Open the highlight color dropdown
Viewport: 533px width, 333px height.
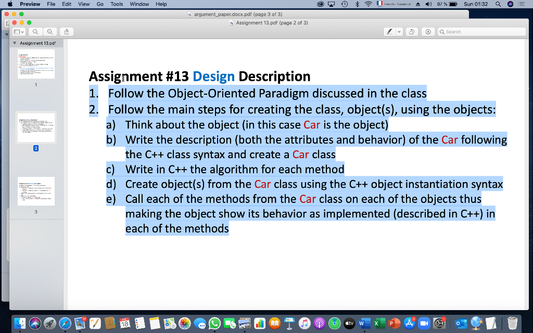point(400,31)
